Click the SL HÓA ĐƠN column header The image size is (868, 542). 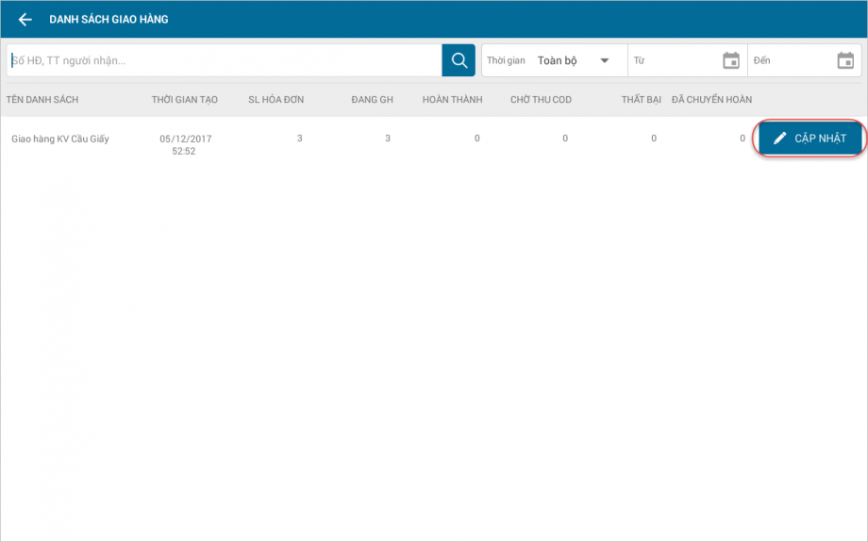pos(275,100)
